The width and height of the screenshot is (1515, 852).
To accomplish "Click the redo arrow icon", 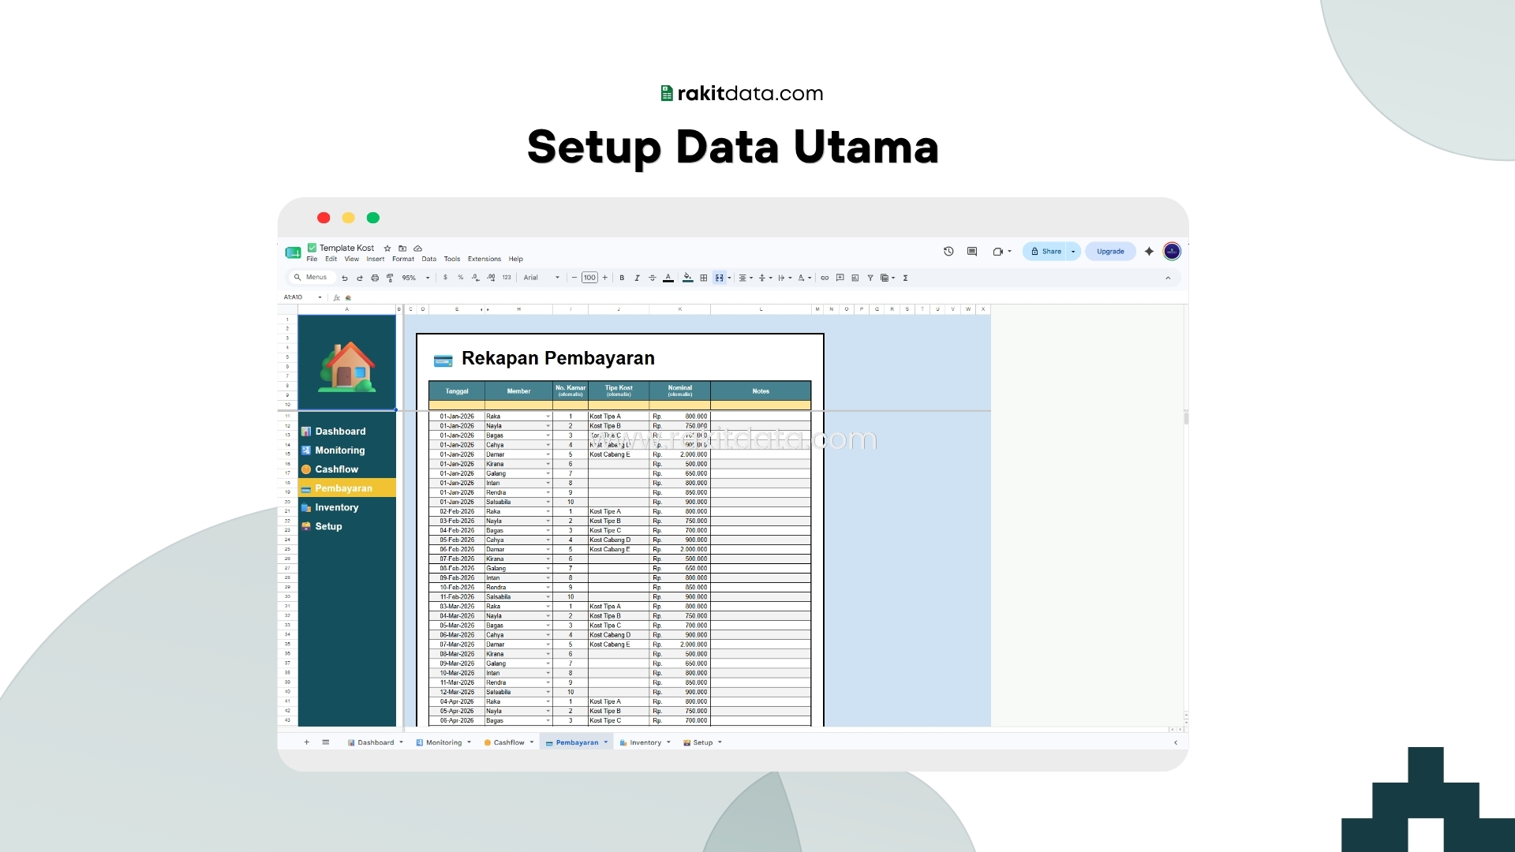I will [x=360, y=278].
